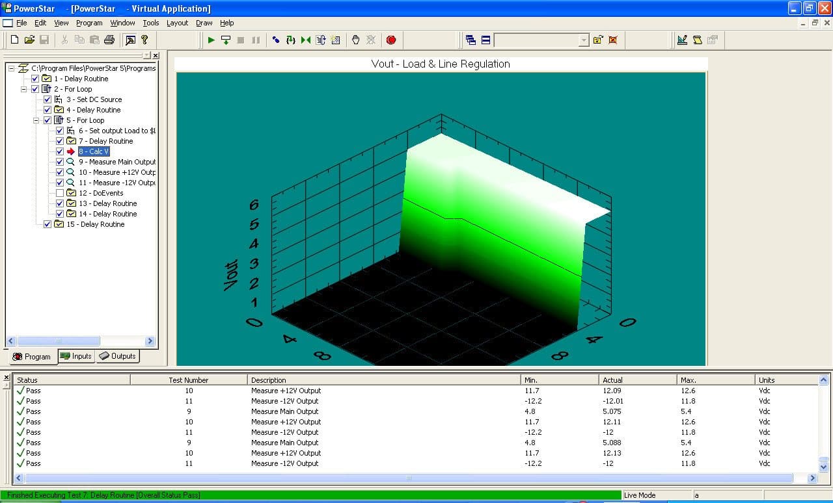Select the 4 - Delay Routine tree item
This screenshot has height=503, width=833.
point(93,110)
